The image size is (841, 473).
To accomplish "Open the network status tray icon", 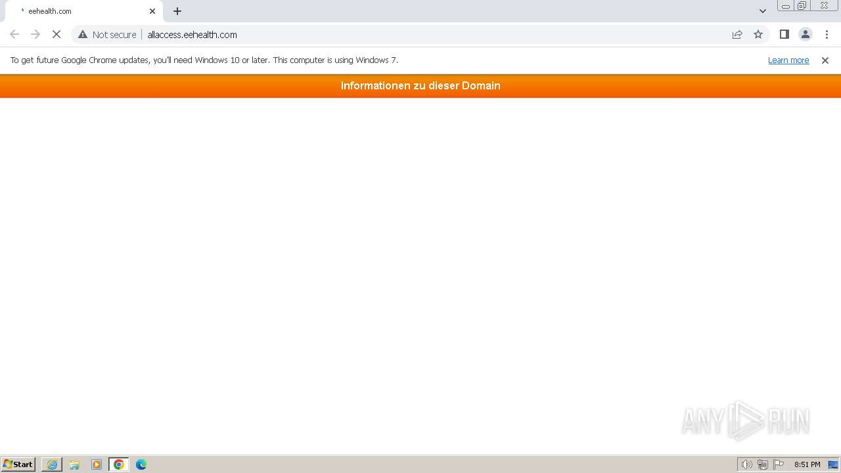I will pos(763,464).
